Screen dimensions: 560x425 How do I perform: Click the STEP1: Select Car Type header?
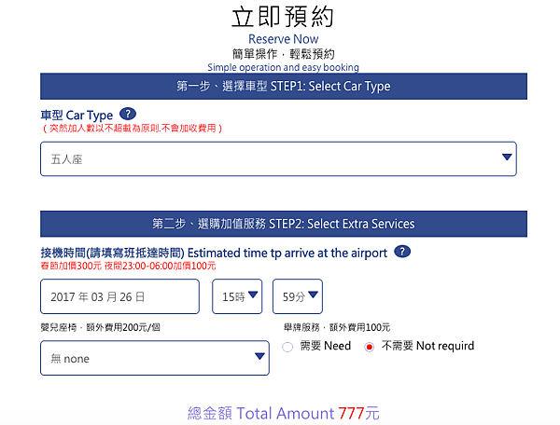pyautogui.click(x=284, y=87)
